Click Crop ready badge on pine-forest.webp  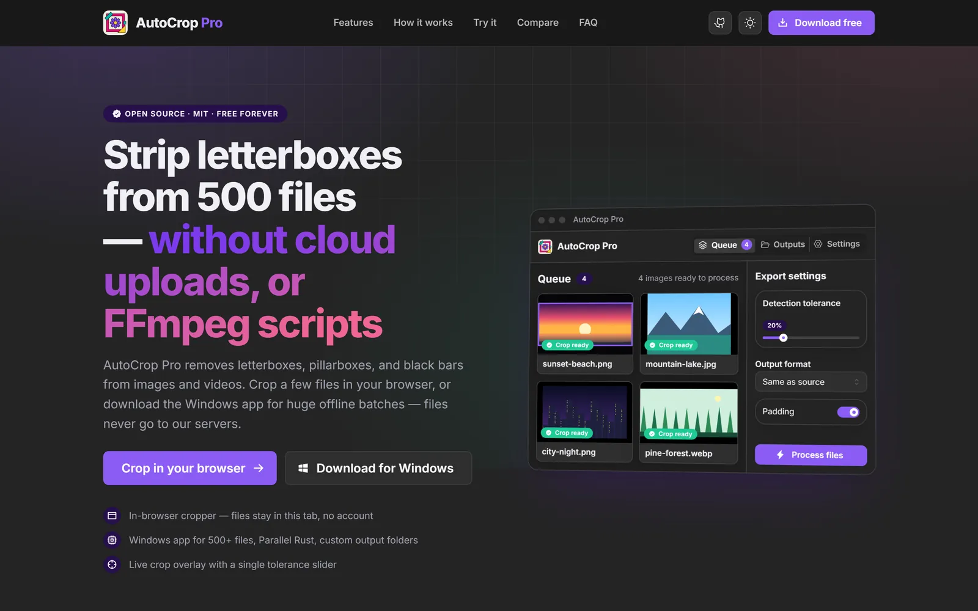click(671, 434)
